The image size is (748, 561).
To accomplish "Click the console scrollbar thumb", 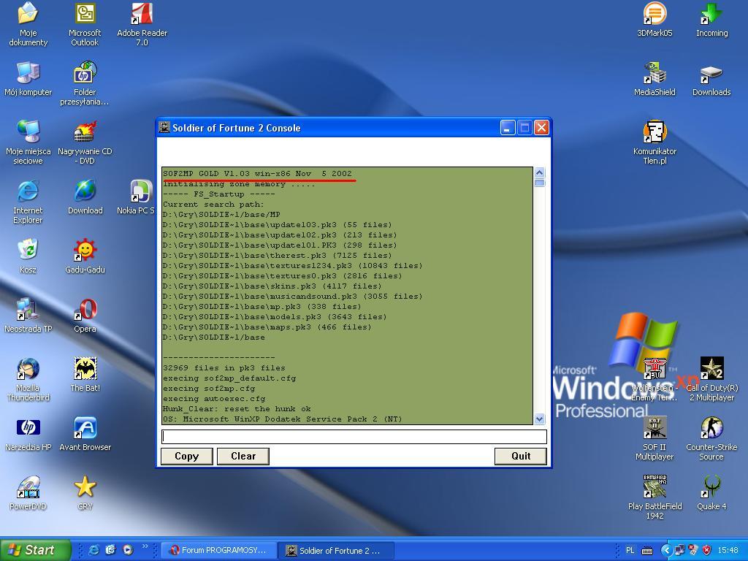I will point(540,183).
